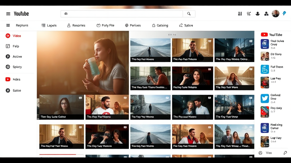The width and height of the screenshot is (291, 163).
Task: Expand the second-row hamburger menu beside Reptons
Action: click(8, 25)
